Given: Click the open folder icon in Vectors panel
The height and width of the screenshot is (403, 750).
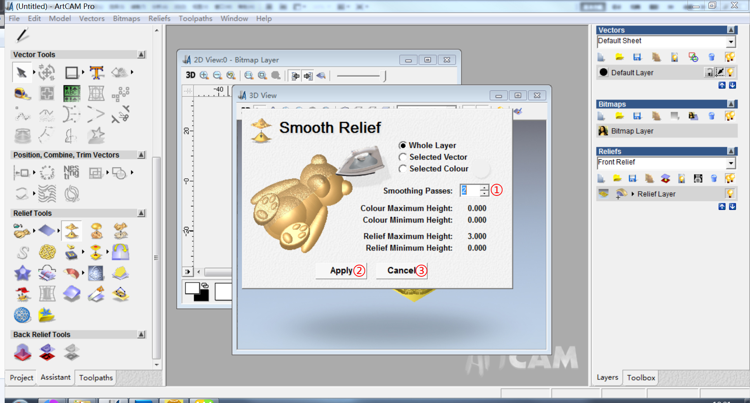Looking at the screenshot, I should point(620,57).
